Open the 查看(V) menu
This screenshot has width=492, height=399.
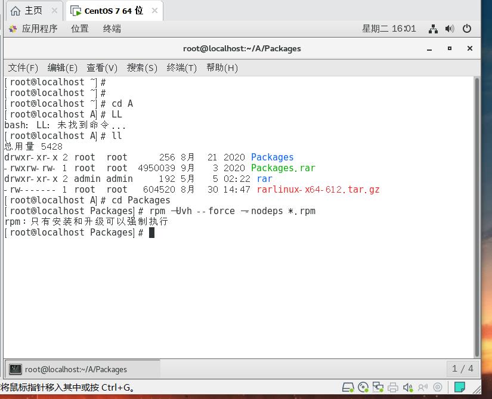[102, 68]
